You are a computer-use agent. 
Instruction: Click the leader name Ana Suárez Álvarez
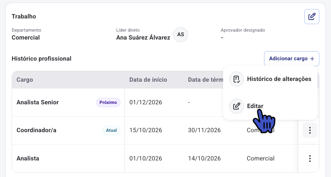coord(143,38)
